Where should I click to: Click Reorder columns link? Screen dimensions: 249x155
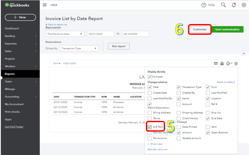coord(157,149)
